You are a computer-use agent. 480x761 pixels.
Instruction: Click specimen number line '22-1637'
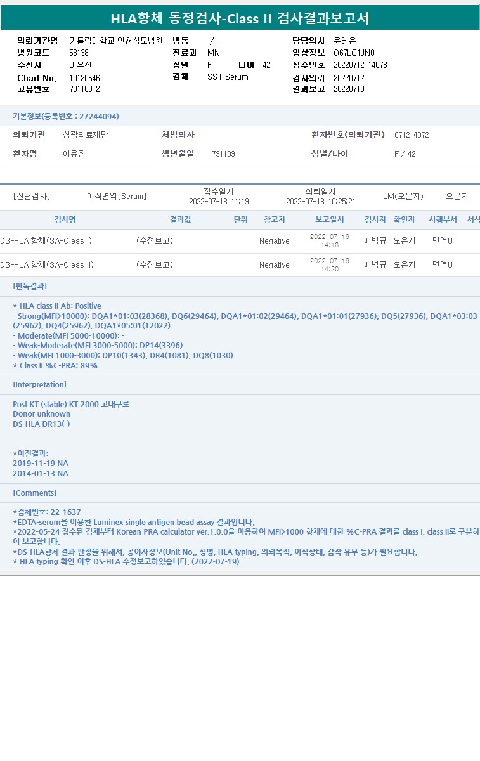click(x=47, y=512)
